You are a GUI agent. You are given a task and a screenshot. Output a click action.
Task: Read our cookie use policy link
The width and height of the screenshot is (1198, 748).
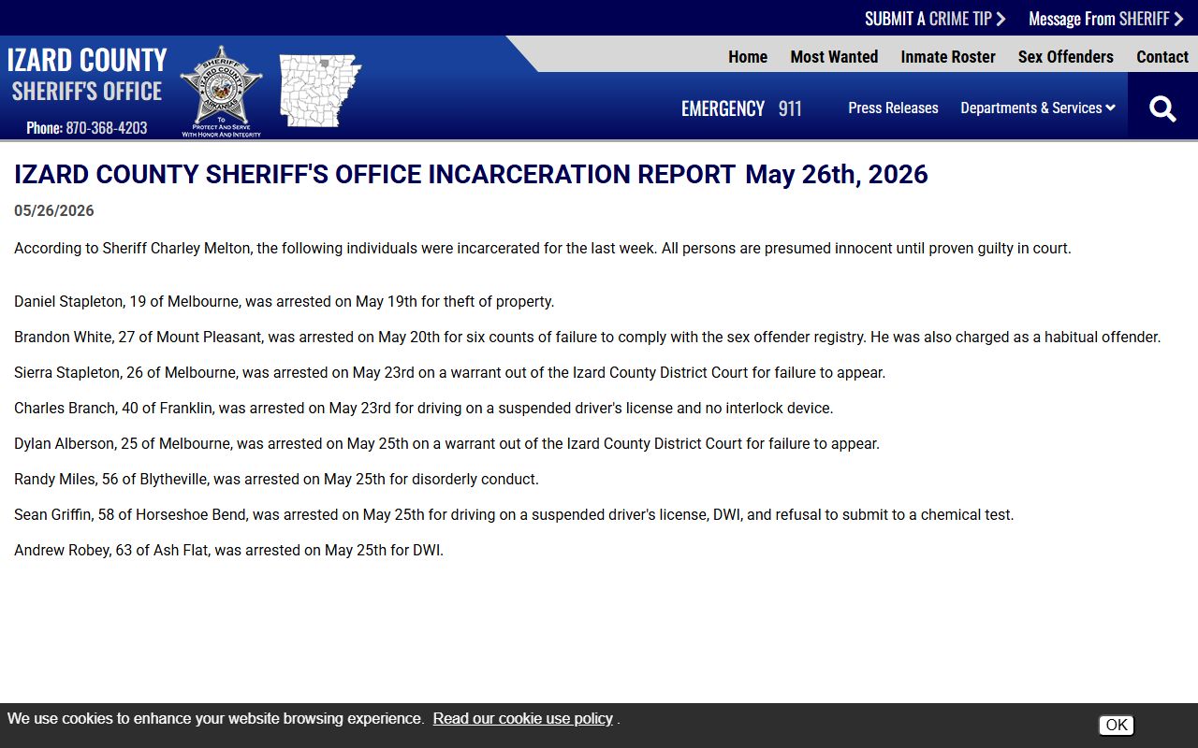point(523,719)
